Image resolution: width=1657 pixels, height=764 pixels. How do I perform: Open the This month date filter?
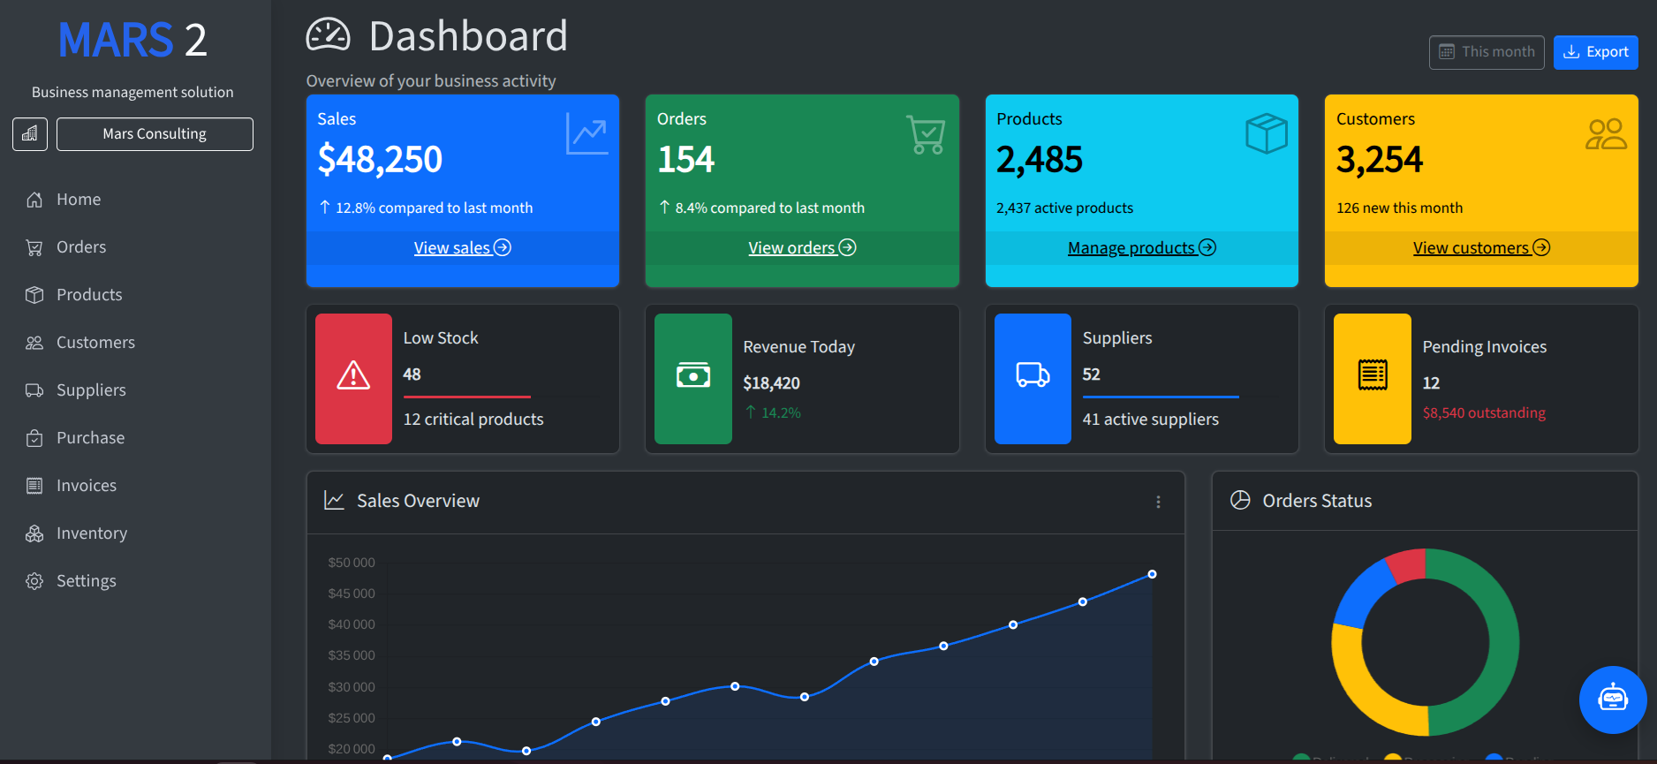[1487, 52]
